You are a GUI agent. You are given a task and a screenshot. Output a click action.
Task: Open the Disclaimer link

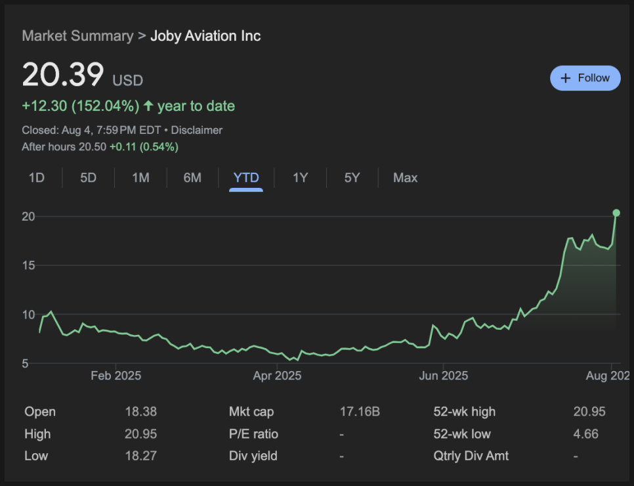point(196,130)
